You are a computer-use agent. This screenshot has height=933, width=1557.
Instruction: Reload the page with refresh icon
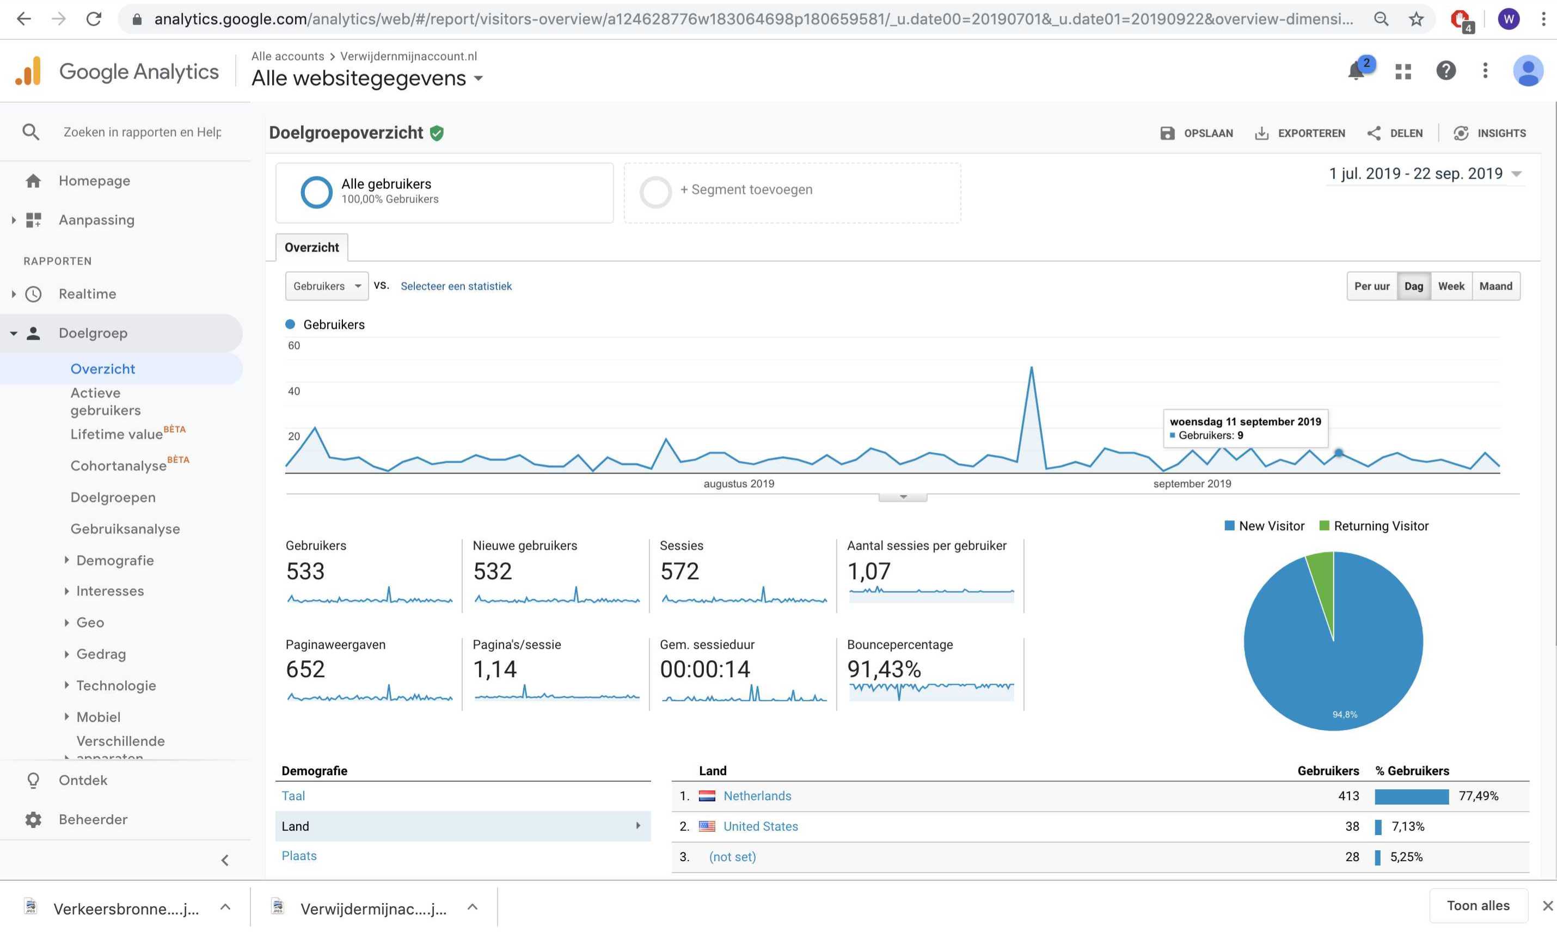(94, 19)
